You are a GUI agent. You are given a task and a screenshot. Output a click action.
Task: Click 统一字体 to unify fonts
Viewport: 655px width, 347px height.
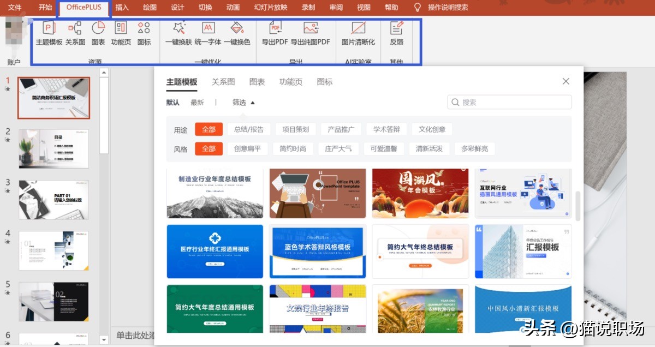point(207,34)
